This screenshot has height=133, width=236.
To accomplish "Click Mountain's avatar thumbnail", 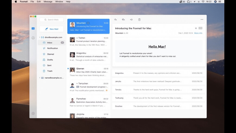I will [72, 24].
